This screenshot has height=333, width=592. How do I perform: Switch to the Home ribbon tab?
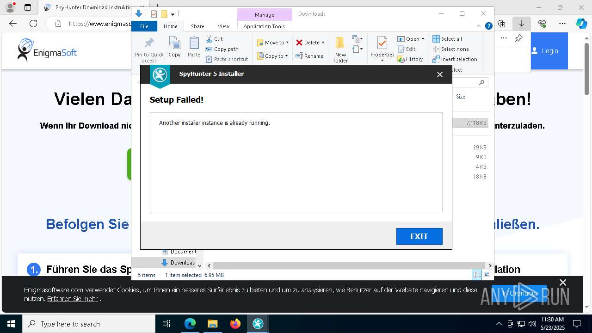tap(171, 26)
